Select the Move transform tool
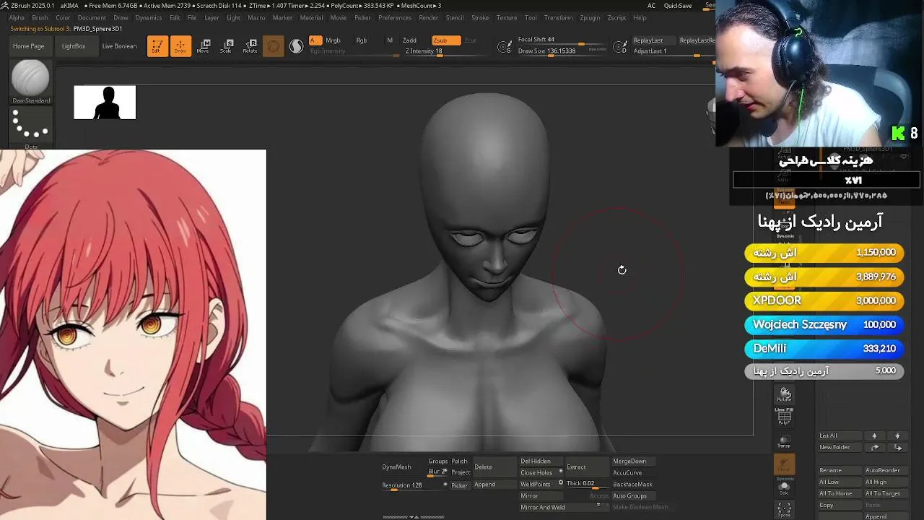 click(x=203, y=46)
